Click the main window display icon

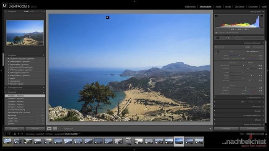tap(4, 134)
